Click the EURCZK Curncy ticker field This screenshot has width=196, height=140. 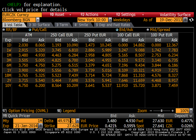point(22,15)
